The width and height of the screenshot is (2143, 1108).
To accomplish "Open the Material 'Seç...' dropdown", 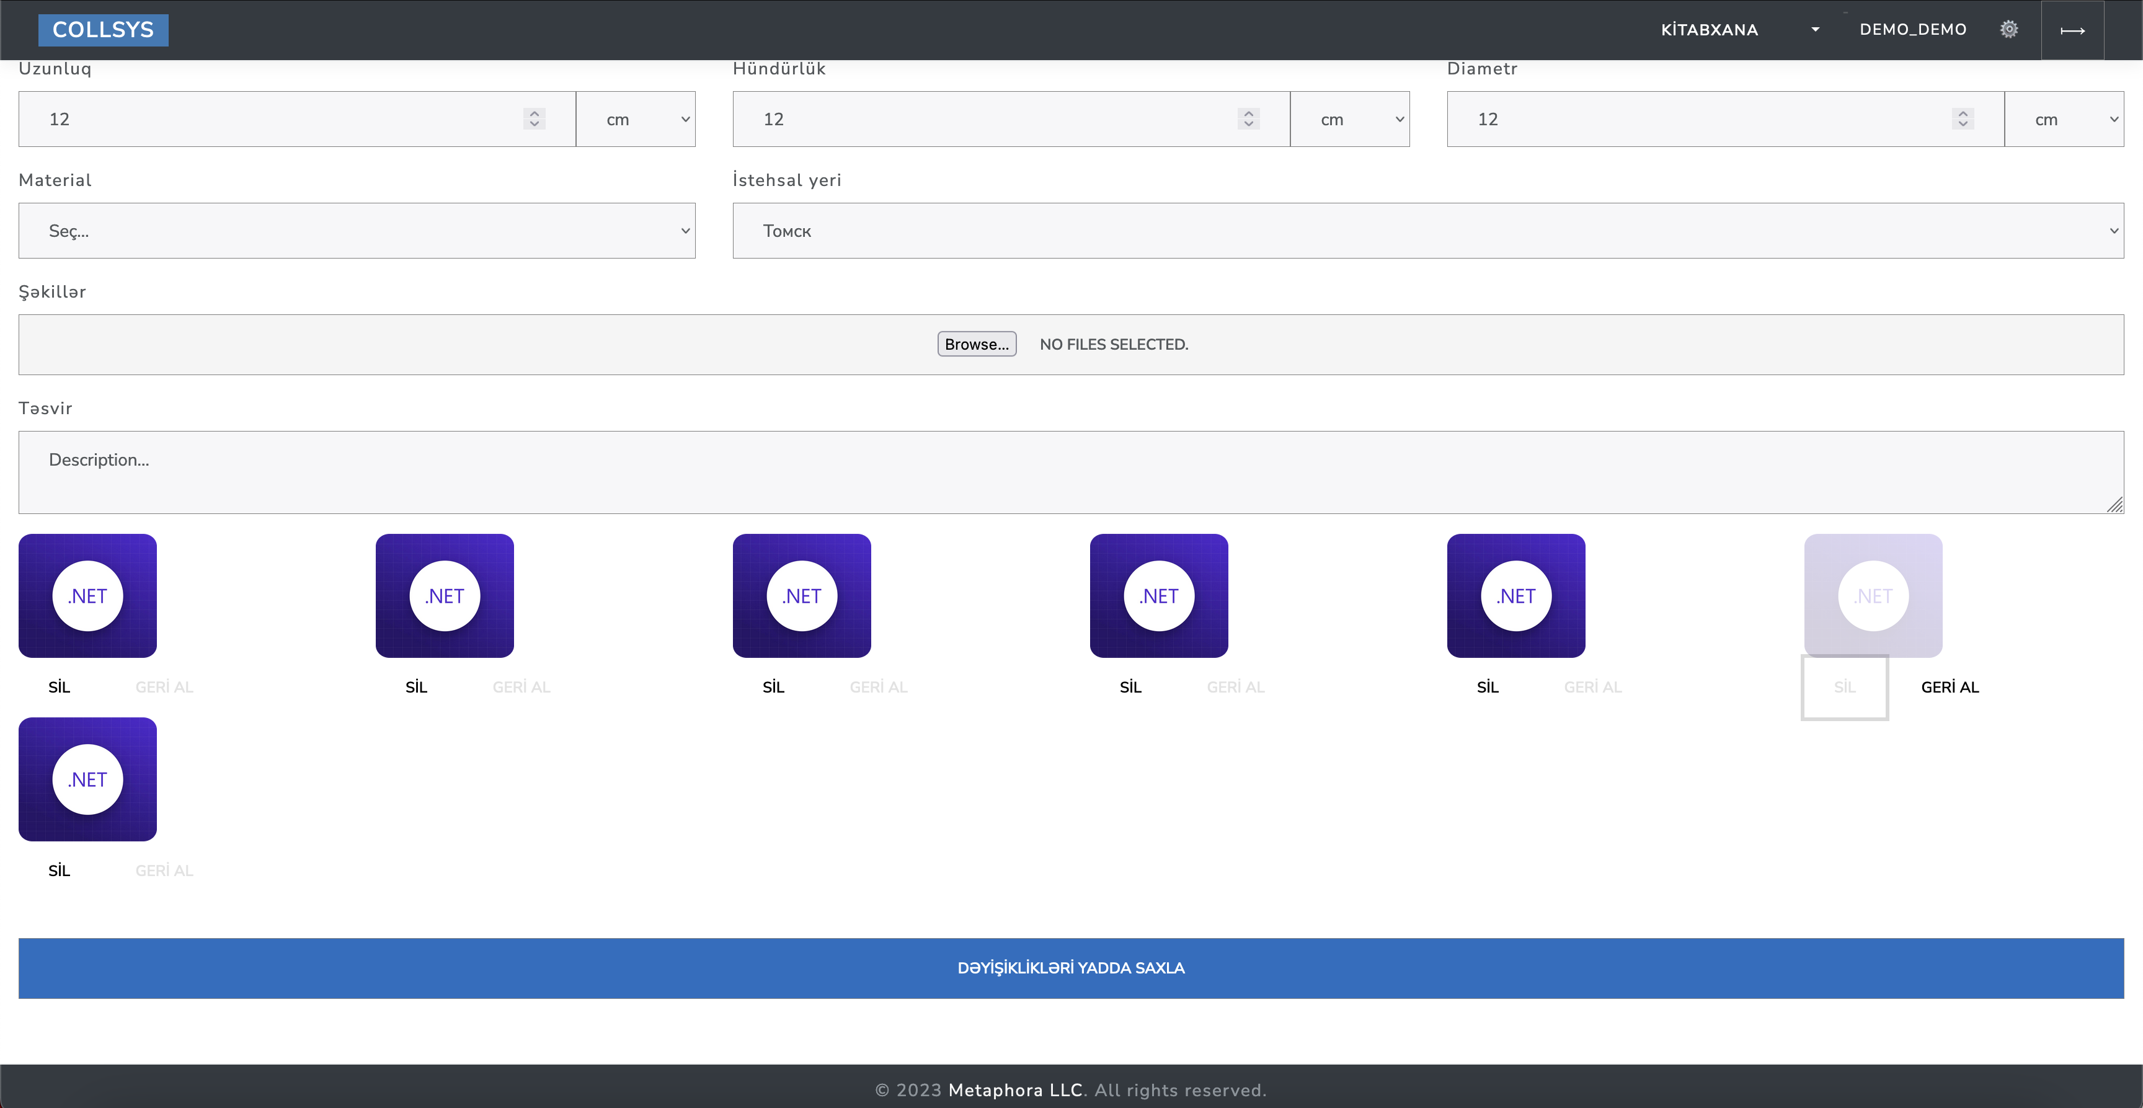I will tap(356, 231).
